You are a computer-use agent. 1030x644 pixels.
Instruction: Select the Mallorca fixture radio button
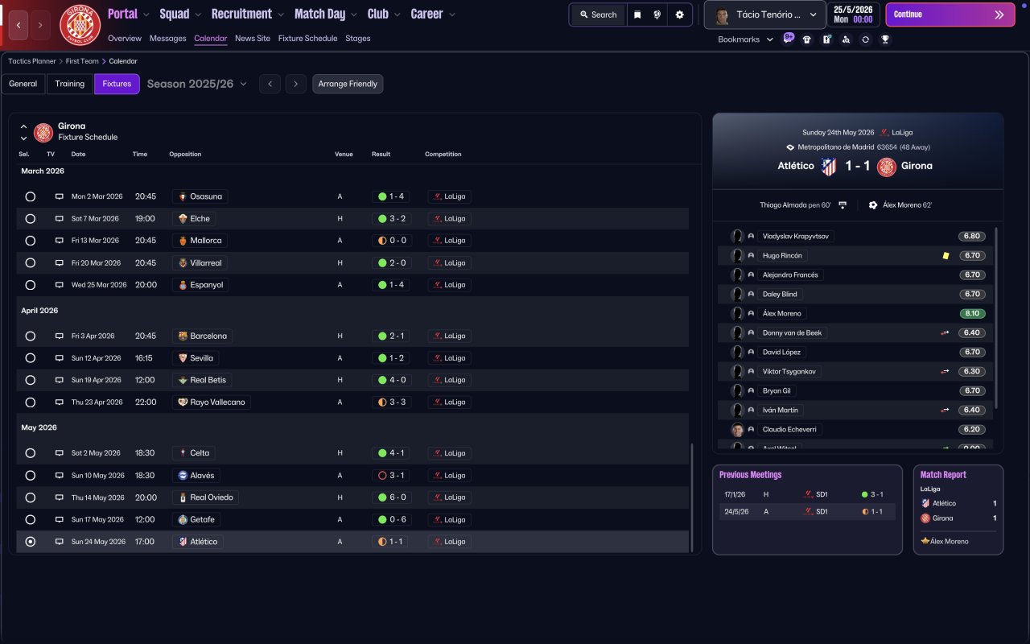(31, 241)
